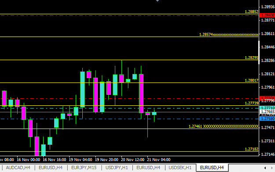Click 1.27146 on the price scale
The width and height of the screenshot is (275, 172).
click(268, 154)
